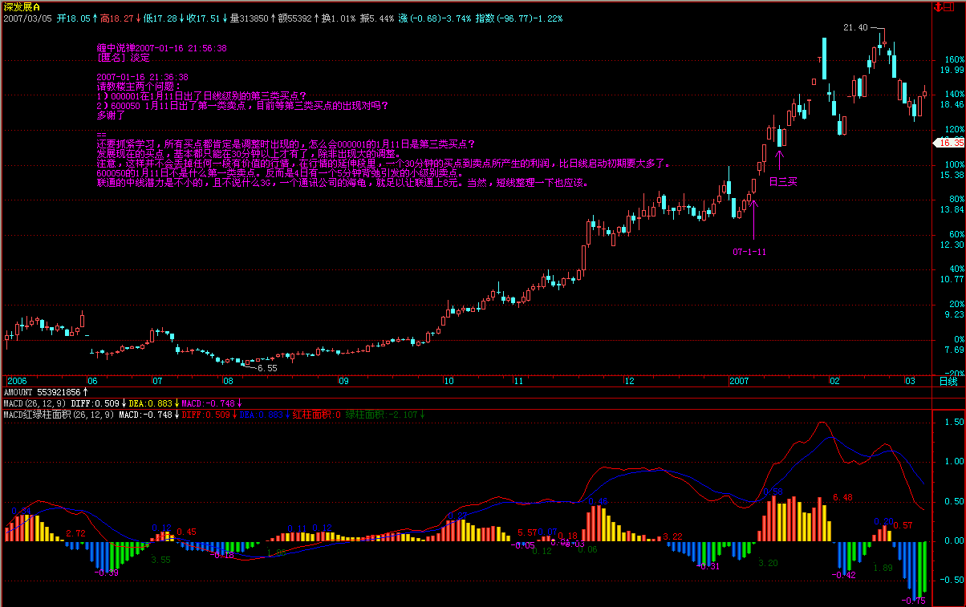This screenshot has height=607, width=966.
Task: Click the red anchor icon at top right
Action: pyautogui.click(x=937, y=6)
